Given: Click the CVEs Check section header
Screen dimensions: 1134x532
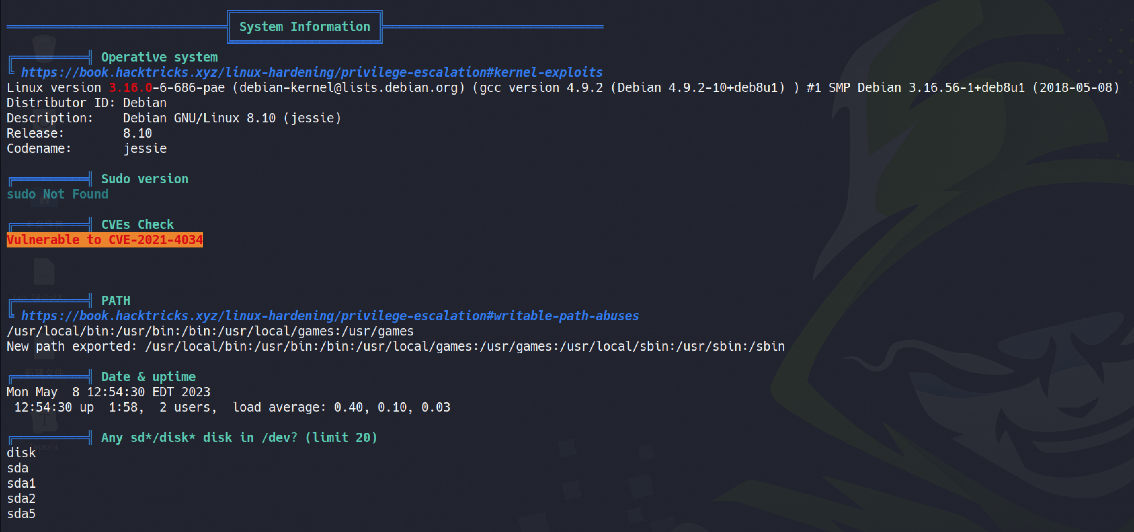Looking at the screenshot, I should point(137,225).
